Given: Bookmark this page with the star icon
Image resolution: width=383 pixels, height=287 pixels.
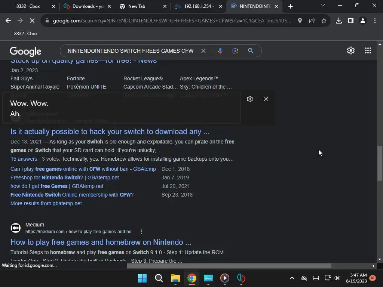Looking at the screenshot, I should coord(324,21).
